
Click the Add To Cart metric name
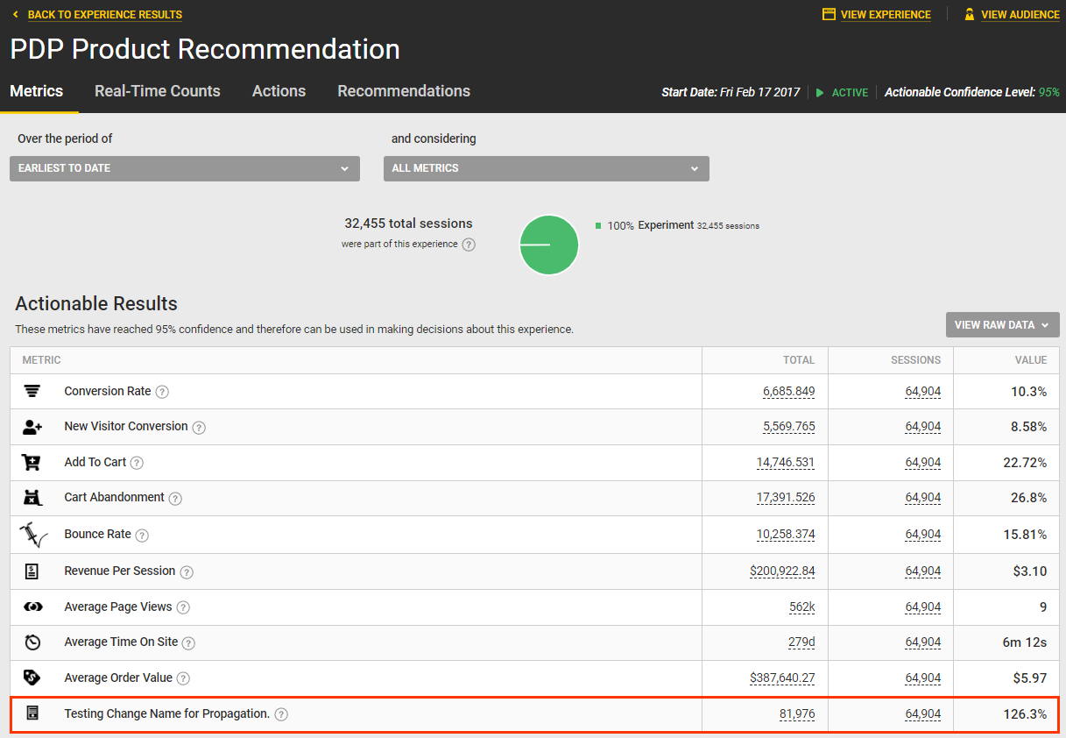95,462
